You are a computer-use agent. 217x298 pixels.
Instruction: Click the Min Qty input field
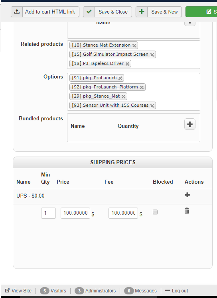click(48, 213)
